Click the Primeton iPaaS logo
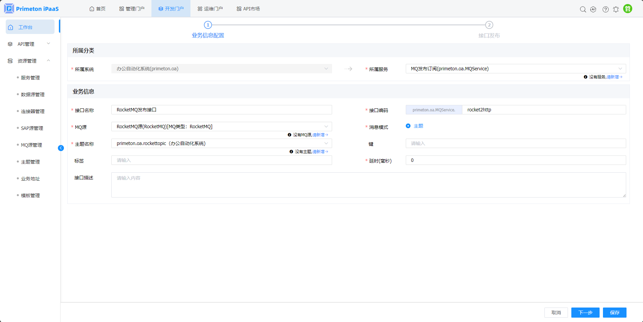 click(31, 9)
